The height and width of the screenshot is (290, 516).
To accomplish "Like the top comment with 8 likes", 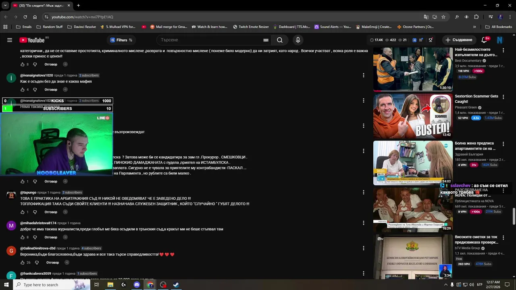I will pos(23,64).
